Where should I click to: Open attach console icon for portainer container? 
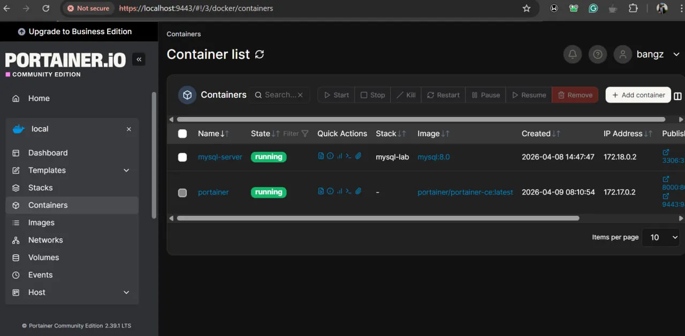tap(359, 191)
